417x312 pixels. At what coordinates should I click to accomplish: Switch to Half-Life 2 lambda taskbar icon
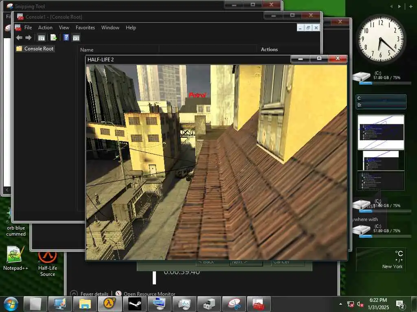coord(110,304)
